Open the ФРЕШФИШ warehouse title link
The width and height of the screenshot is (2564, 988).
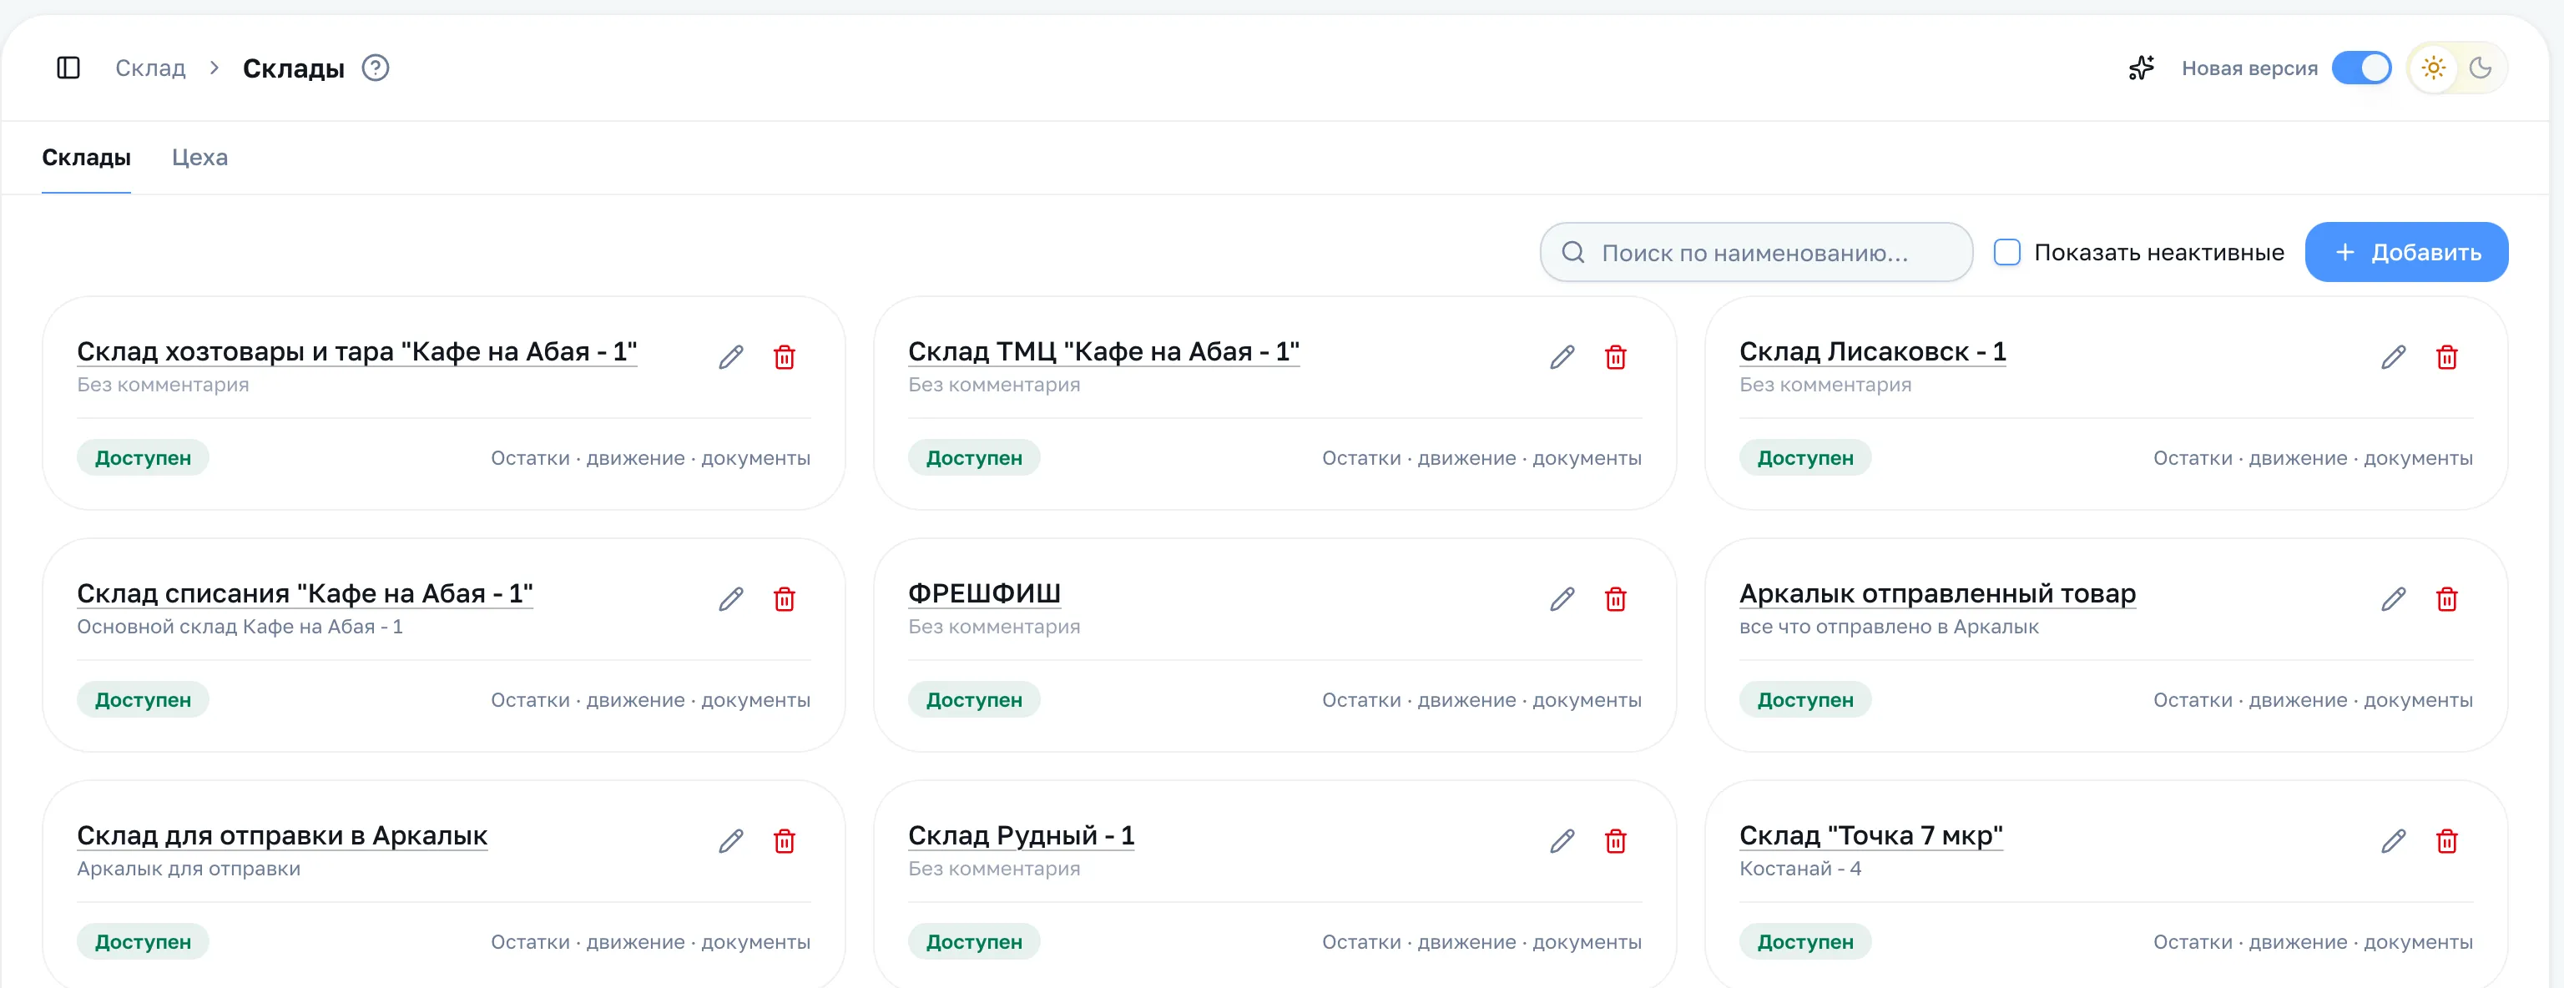coord(984,593)
